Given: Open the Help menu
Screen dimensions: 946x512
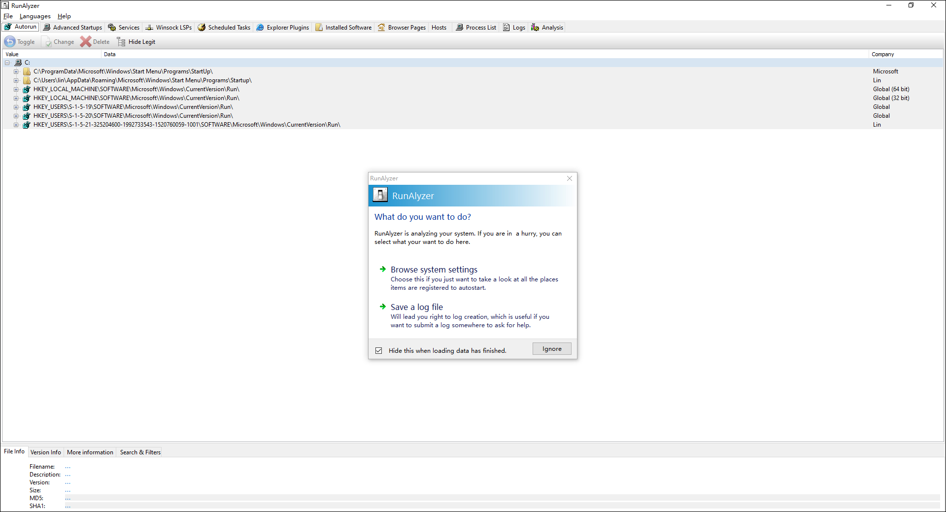Looking at the screenshot, I should 64,16.
